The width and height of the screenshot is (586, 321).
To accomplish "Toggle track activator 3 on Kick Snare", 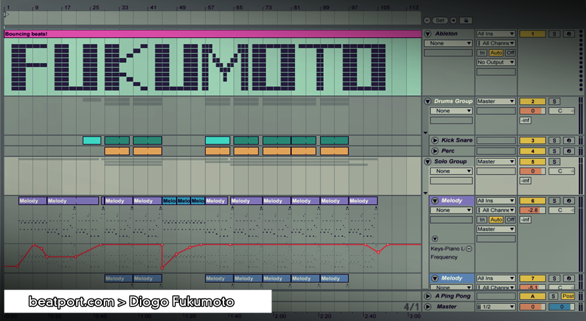I will (533, 140).
